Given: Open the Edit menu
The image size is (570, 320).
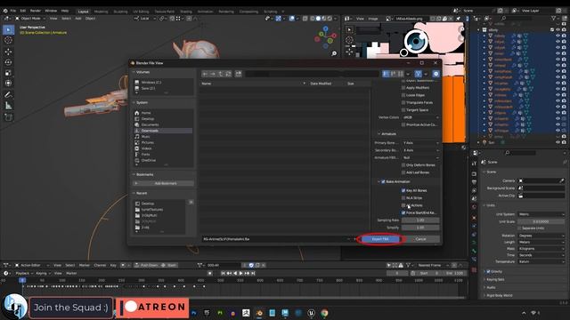Looking at the screenshot, I should coord(23,11).
